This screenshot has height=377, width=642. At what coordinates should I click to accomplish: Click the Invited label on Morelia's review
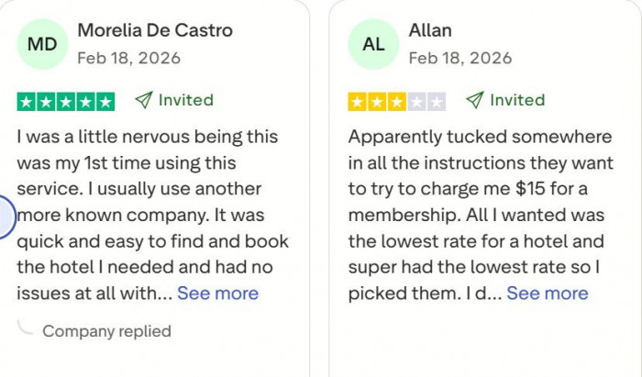point(185,100)
